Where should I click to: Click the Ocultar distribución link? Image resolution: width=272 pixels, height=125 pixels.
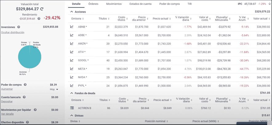pyautogui.click(x=13, y=32)
